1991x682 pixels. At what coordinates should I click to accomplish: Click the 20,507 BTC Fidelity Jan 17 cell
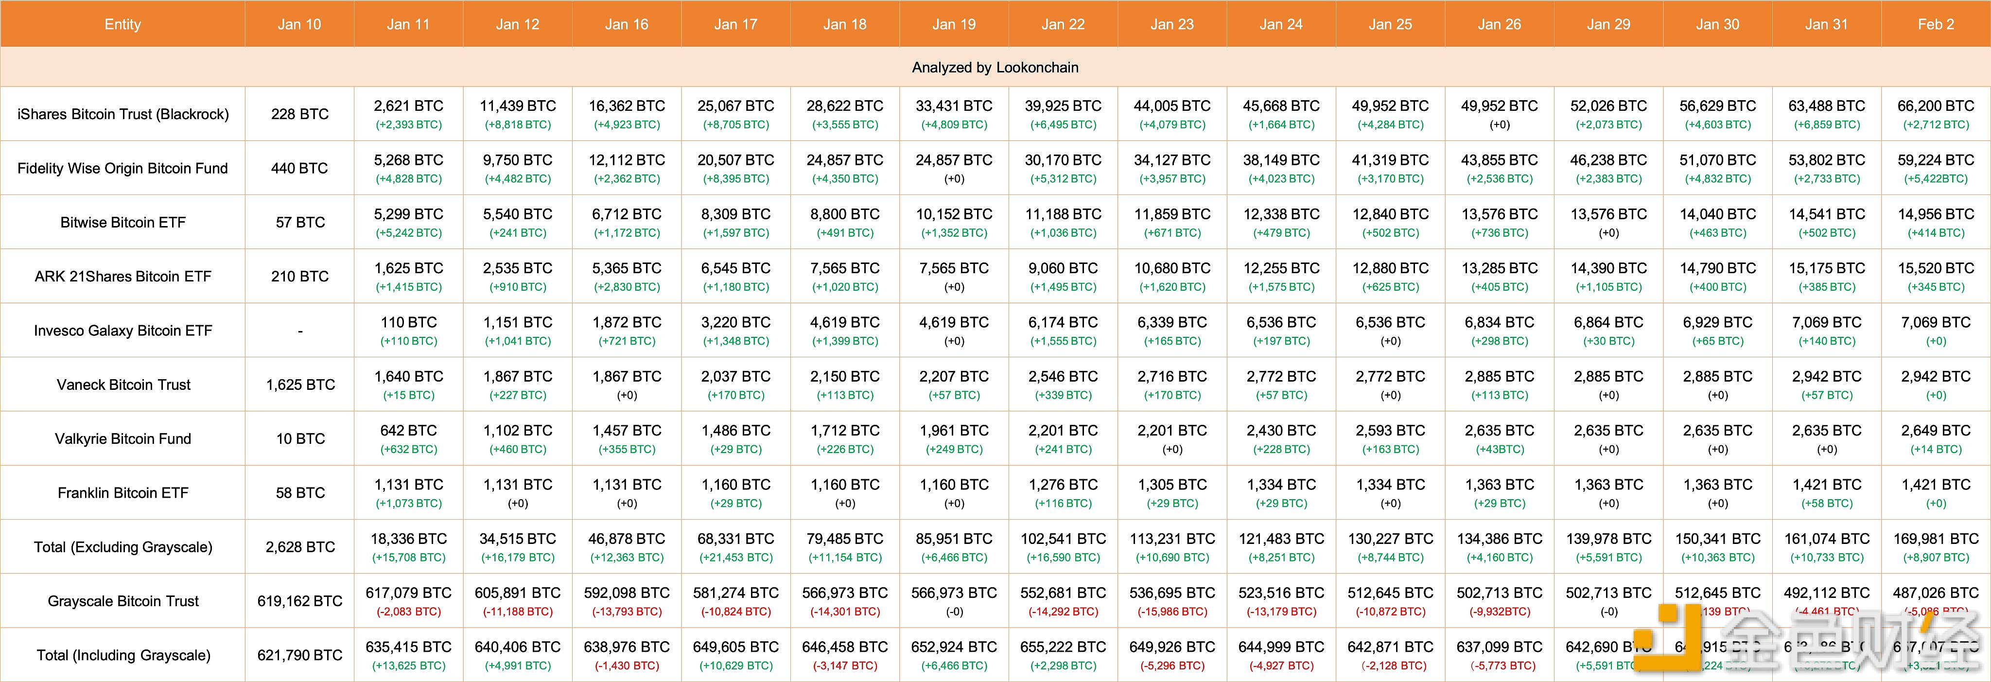click(x=736, y=168)
